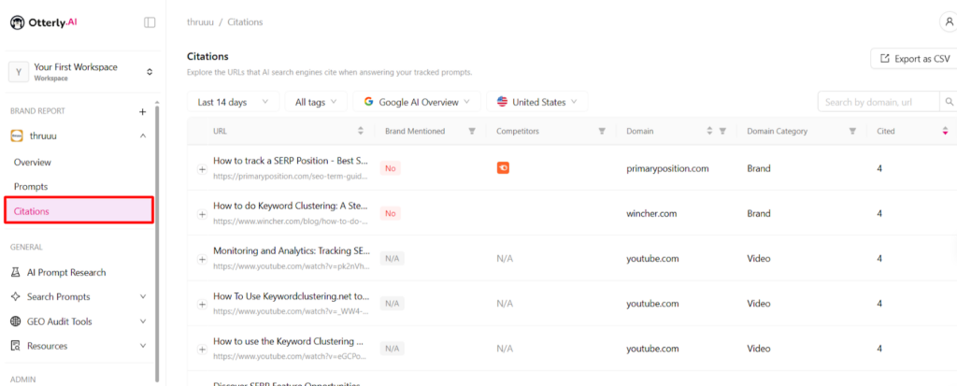Viewport: 957px width, 386px height.
Task: Expand the primaryposition.com row with plus
Action: point(202,169)
